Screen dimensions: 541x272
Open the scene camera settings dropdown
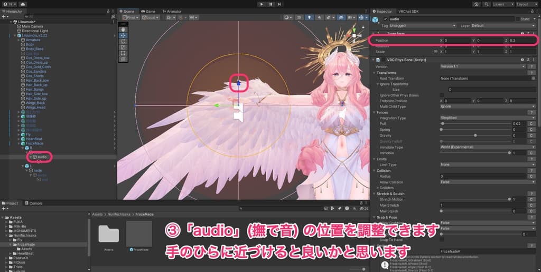pyautogui.click(x=351, y=17)
